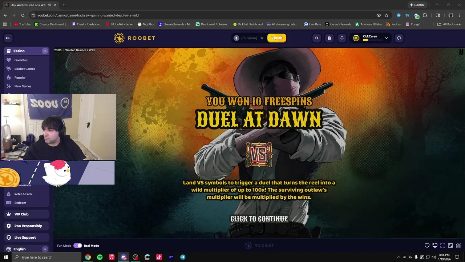465x262 pixels.
Task: Open the 7TV browser extension
Action: tap(407, 15)
